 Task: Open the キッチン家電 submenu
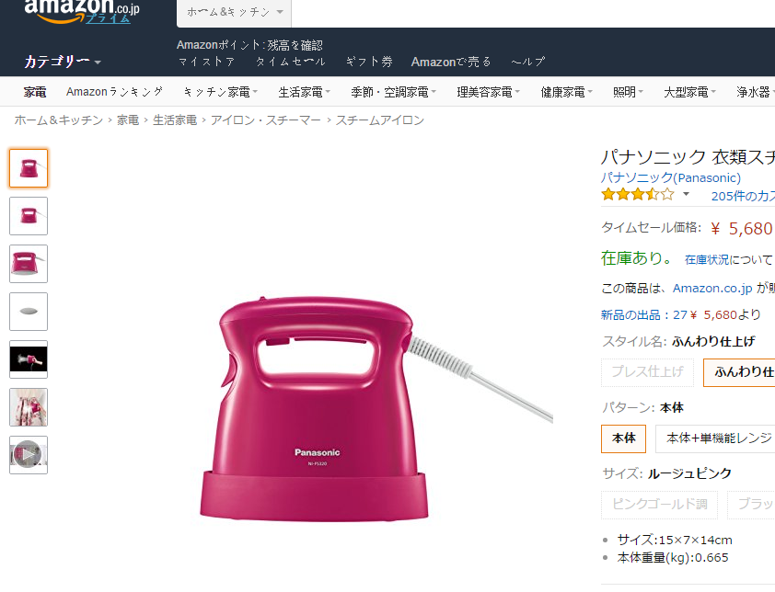pyautogui.click(x=220, y=92)
